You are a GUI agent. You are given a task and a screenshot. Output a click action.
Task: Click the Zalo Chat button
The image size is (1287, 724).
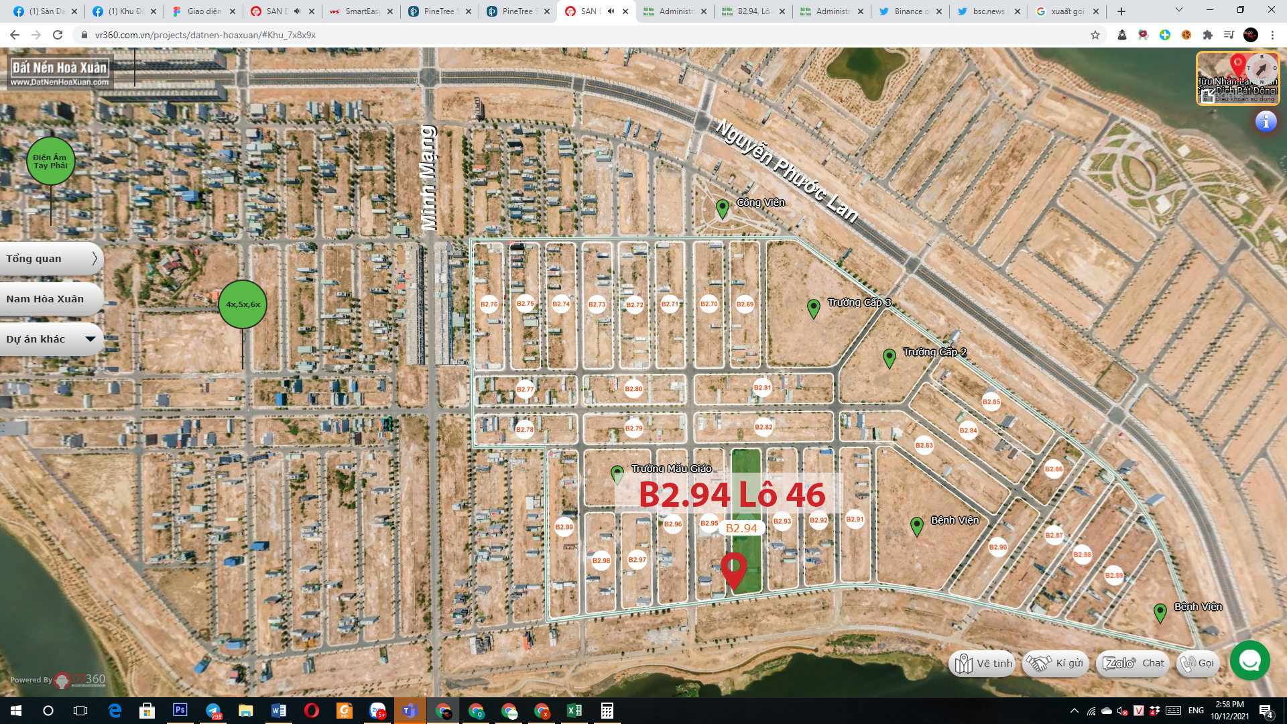coord(1133,664)
